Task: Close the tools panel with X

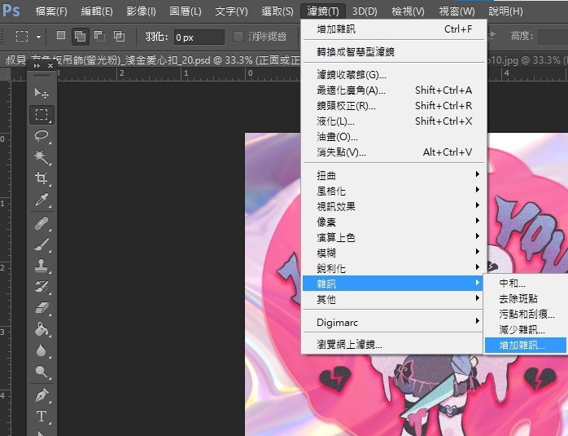Action: click(x=50, y=66)
